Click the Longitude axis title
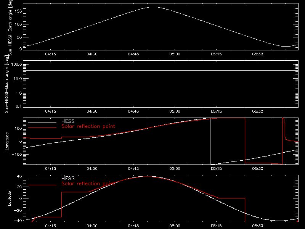The image size is (305, 229). pyautogui.click(x=7, y=141)
